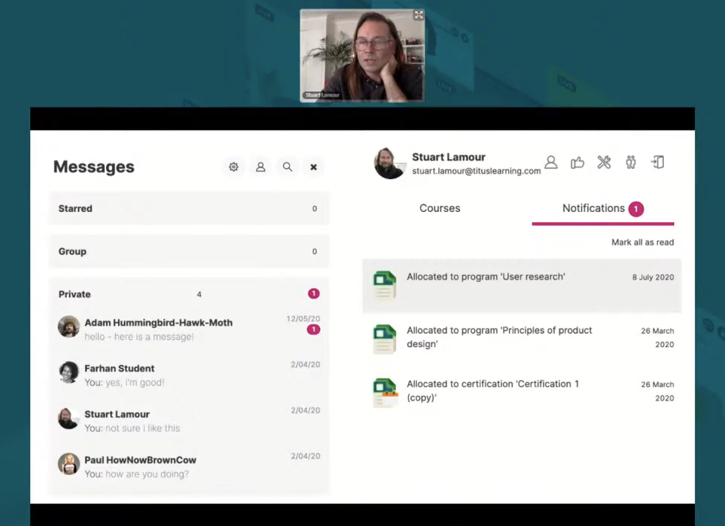
Task: Click Stuart Lamour's profile avatar picture
Action: tap(389, 163)
